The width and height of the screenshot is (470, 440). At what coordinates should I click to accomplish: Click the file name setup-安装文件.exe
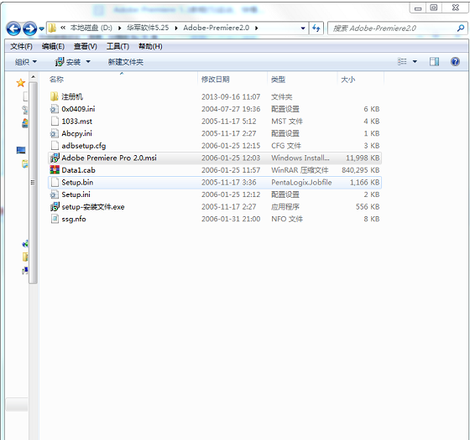click(93, 207)
